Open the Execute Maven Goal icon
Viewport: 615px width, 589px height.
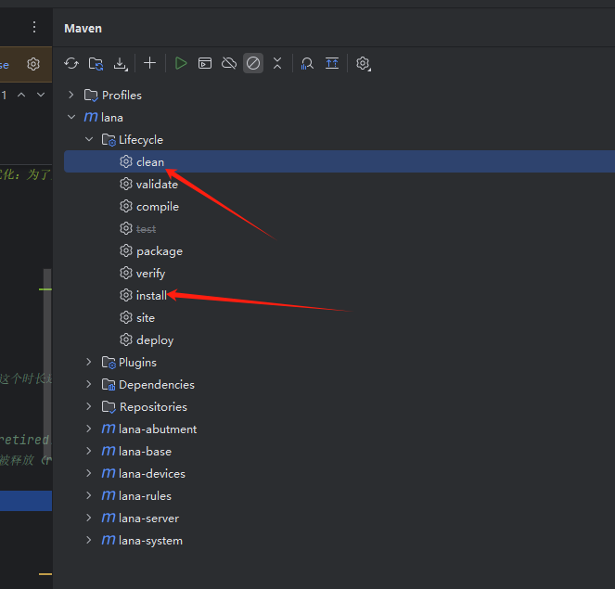click(x=205, y=63)
